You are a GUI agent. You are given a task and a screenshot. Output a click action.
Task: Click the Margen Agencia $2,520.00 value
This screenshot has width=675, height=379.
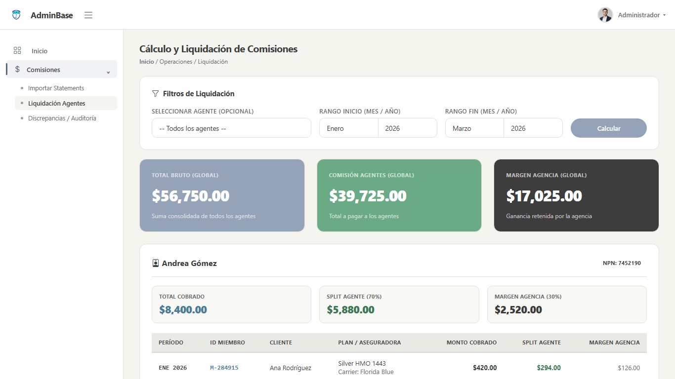coord(518,310)
